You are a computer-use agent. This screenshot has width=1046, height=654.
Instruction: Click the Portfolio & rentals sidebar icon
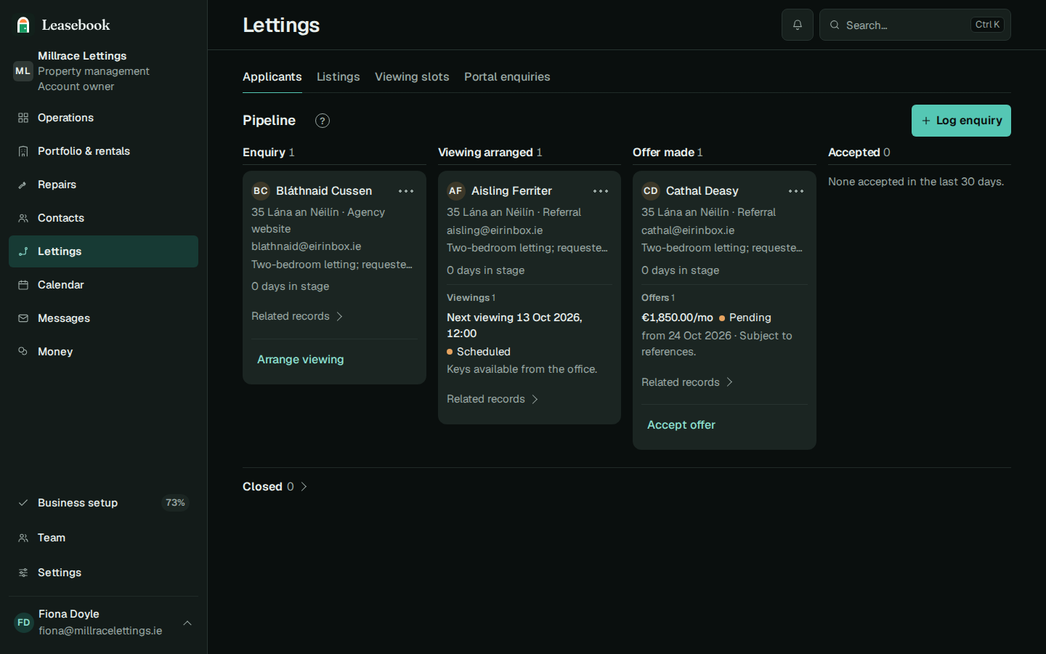click(x=23, y=151)
